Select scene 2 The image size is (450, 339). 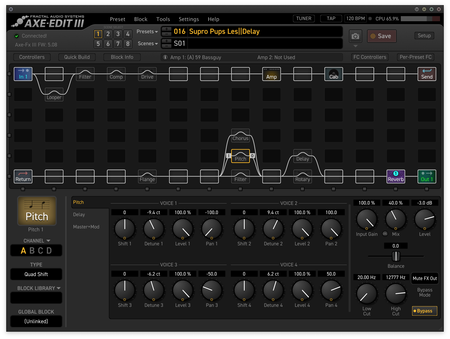[108, 34]
